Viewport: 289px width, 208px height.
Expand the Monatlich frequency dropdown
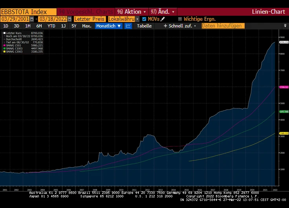pos(119,26)
